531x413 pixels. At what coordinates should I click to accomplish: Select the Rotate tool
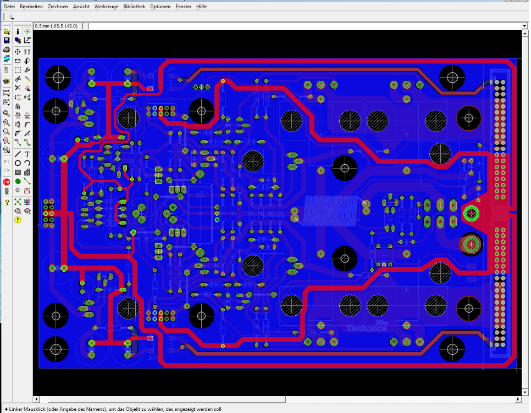point(27,61)
